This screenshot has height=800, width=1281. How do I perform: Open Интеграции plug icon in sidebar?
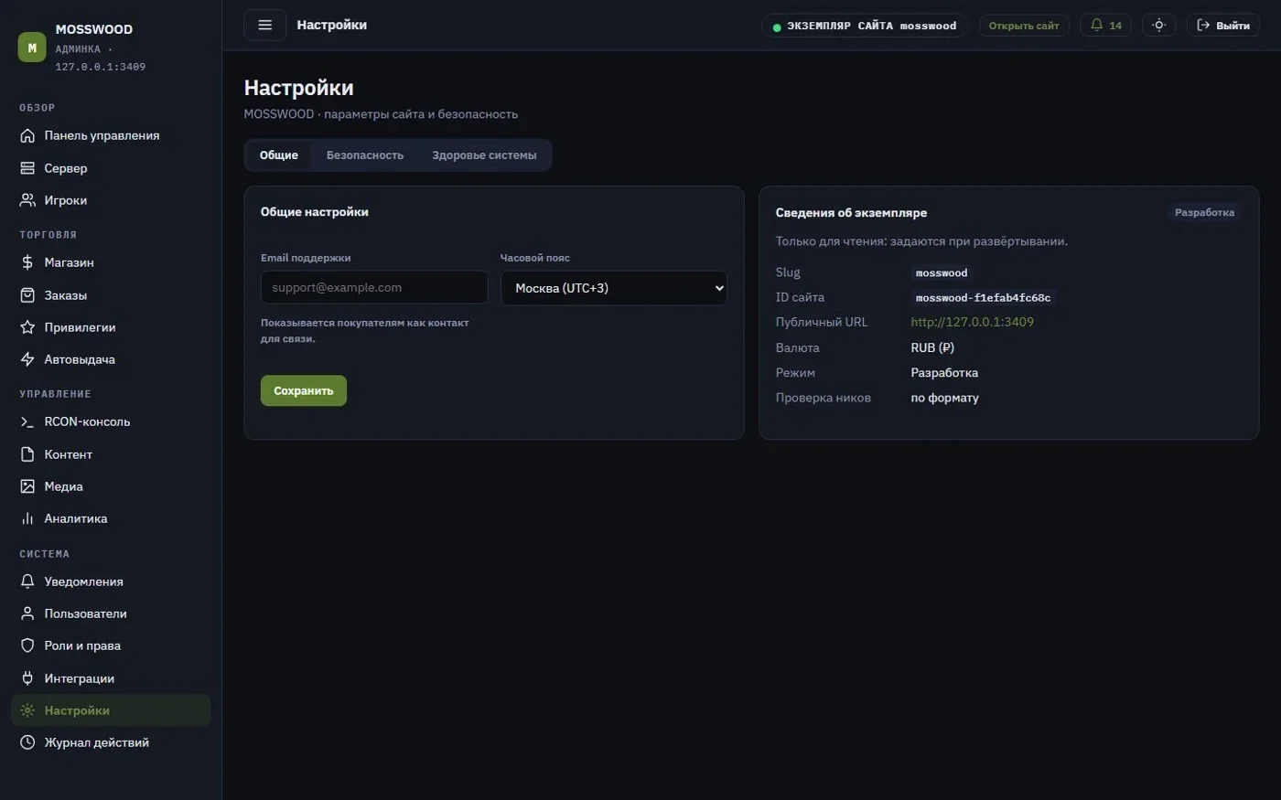27,678
